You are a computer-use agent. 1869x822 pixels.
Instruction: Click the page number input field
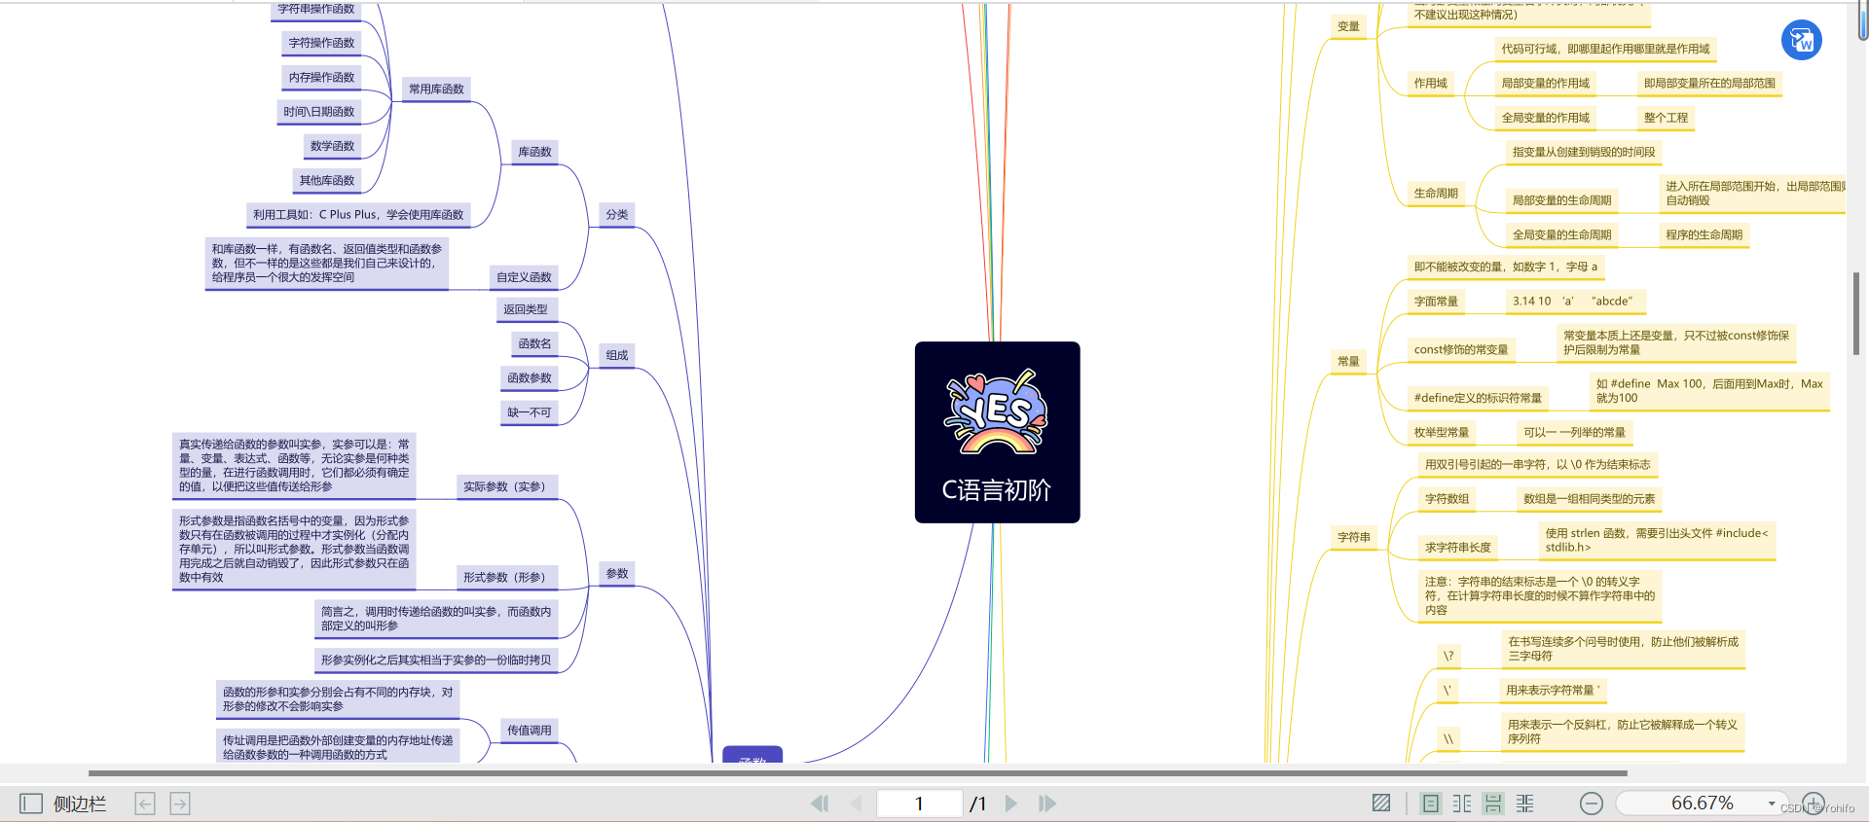(919, 804)
